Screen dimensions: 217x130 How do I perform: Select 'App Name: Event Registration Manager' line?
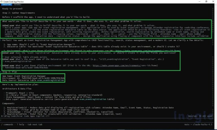[x=24, y=76]
